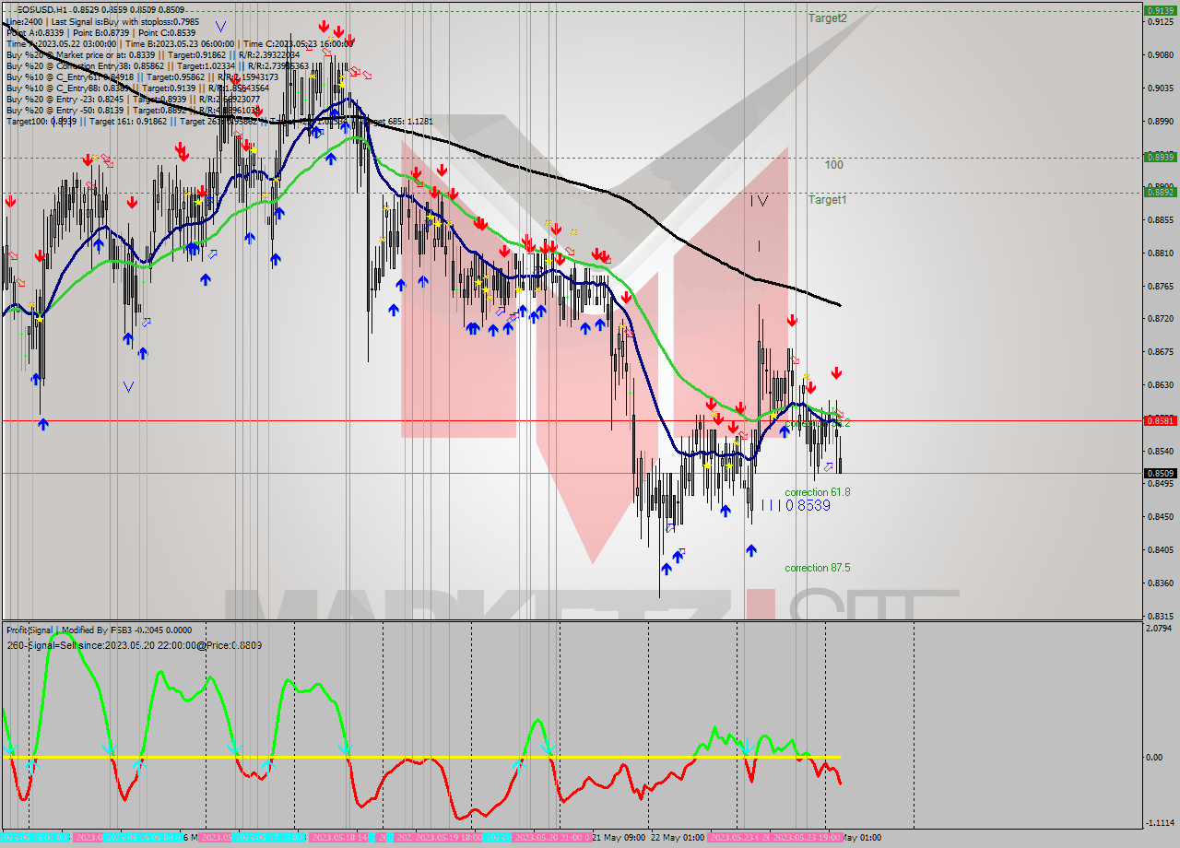Select the green 0.8892 price tag

1159,192
